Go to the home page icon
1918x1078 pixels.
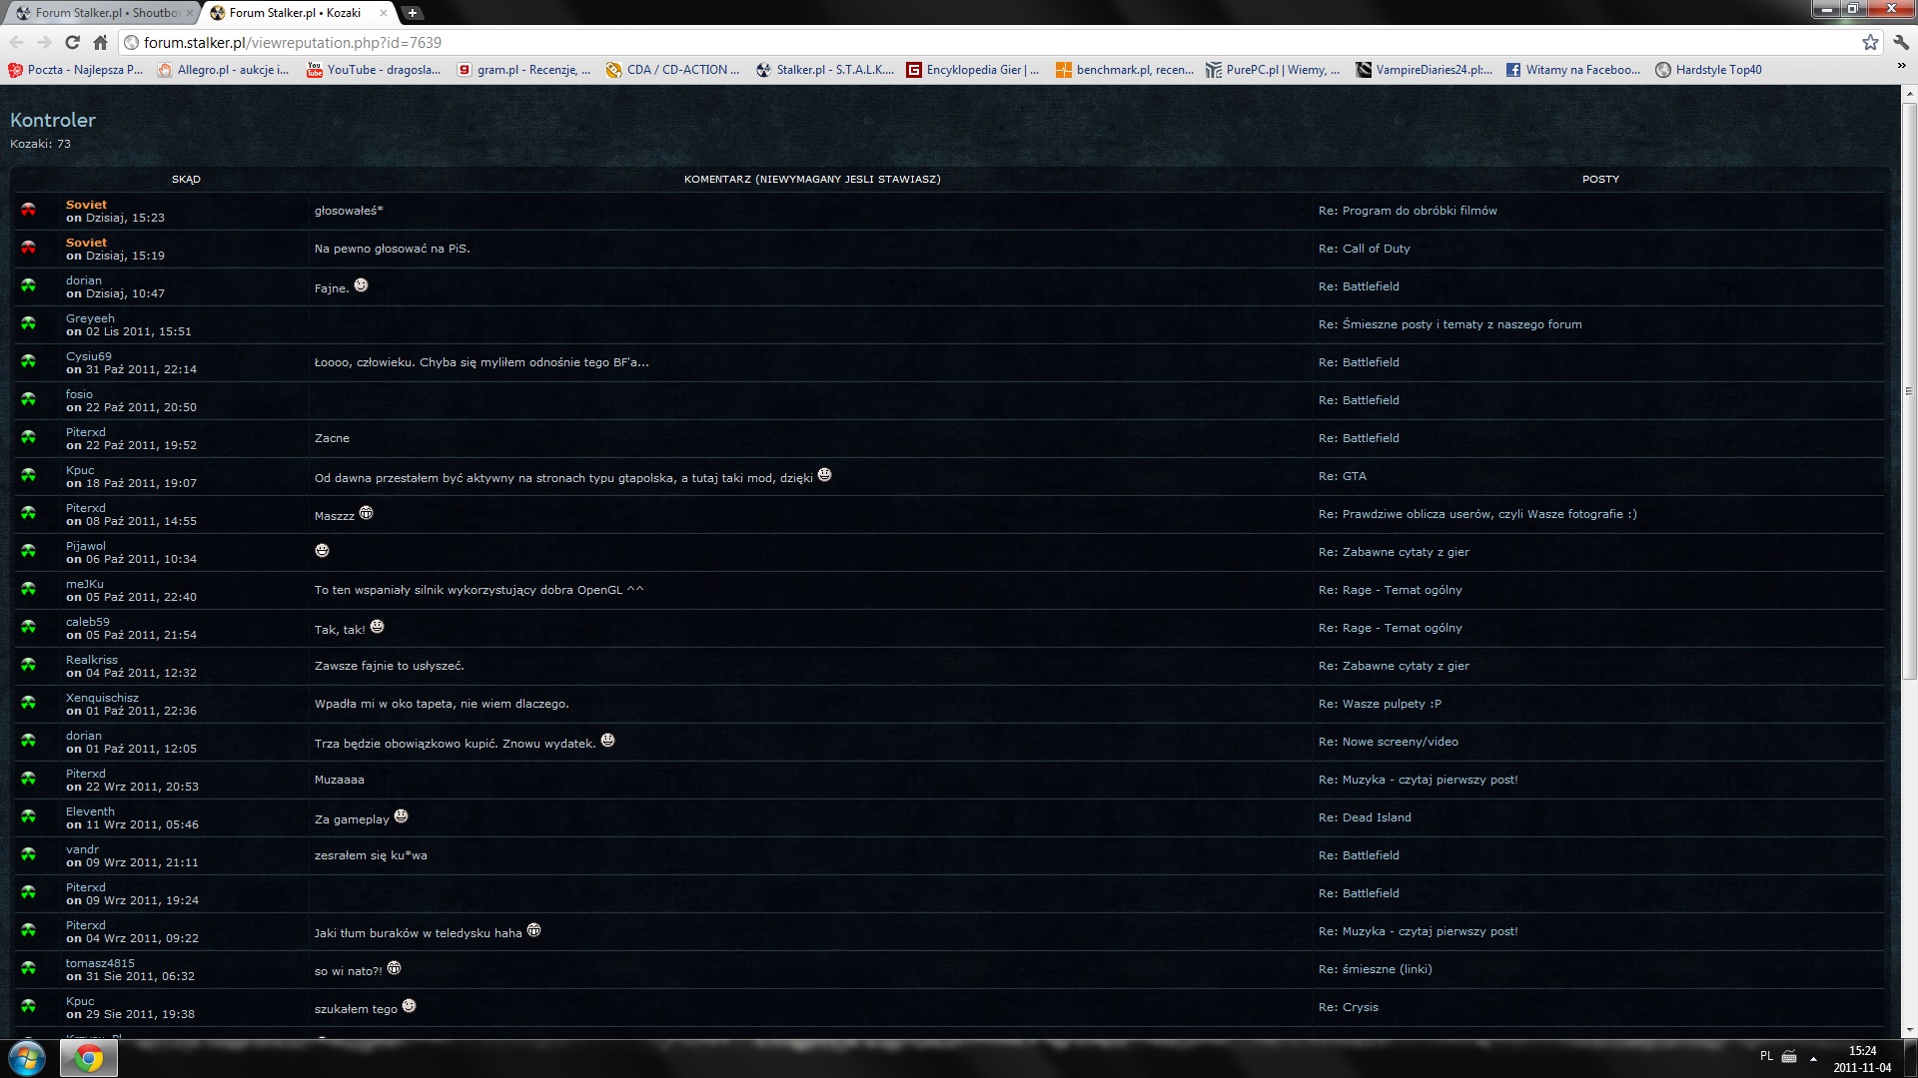pyautogui.click(x=100, y=42)
